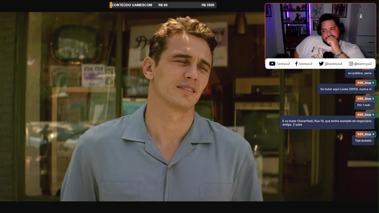
Task: Click the 'Teje butado' chat message
Action: 363,141
